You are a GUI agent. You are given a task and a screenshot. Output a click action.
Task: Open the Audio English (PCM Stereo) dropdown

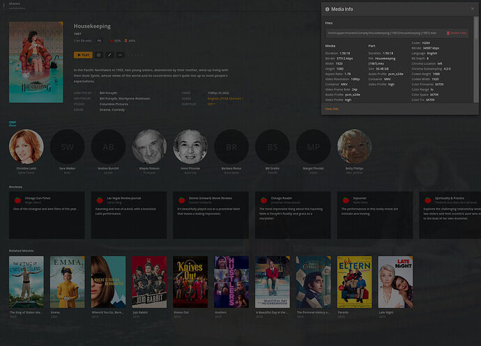225,98
